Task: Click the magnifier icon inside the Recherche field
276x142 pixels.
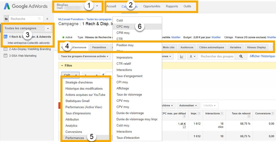Action: pos(40,19)
